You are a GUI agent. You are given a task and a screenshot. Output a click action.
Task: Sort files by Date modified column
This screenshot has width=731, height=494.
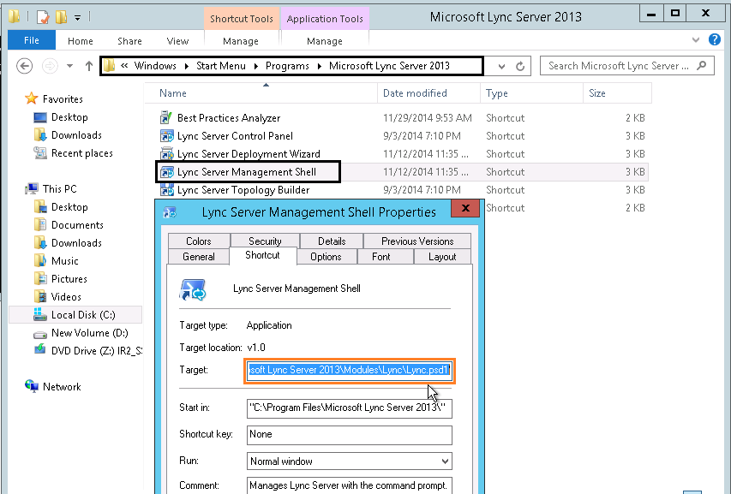pyautogui.click(x=415, y=93)
